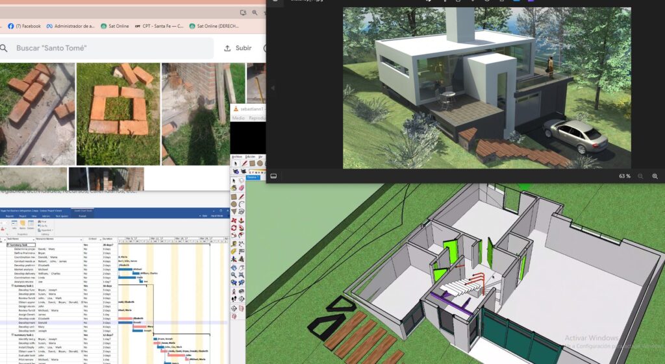This screenshot has width=665, height=364.
Task: Open the Ver menu in SketchUp
Action: click(x=260, y=157)
